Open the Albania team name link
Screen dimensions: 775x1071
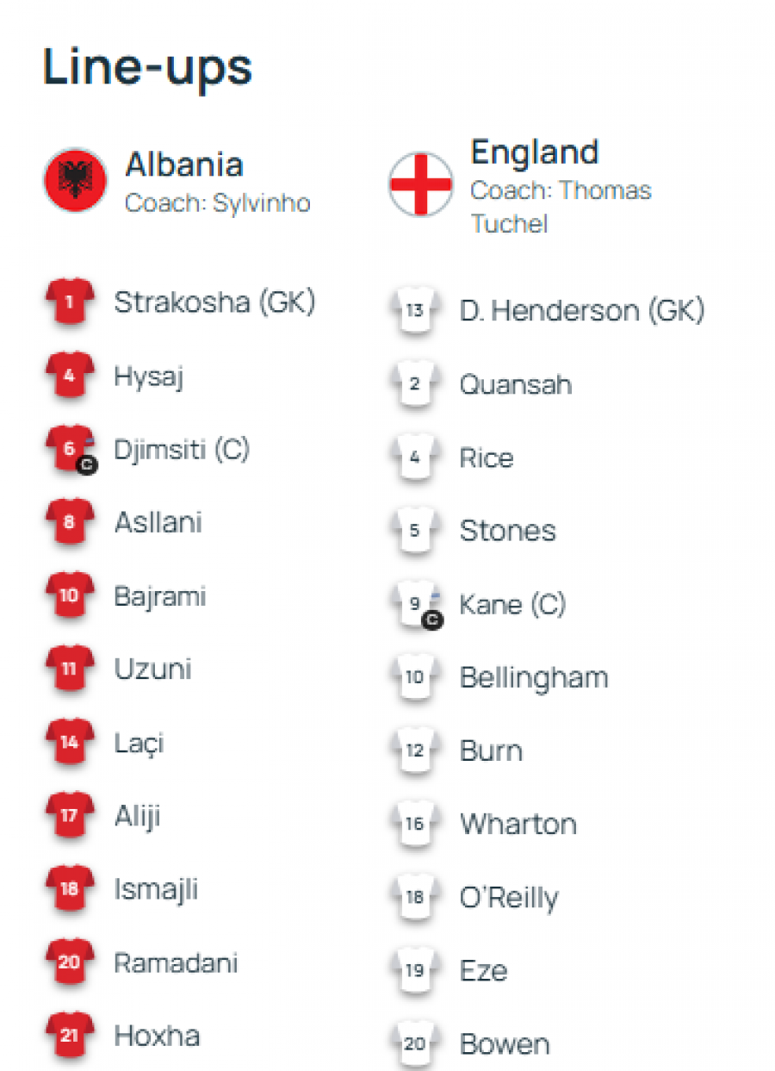pos(184,165)
